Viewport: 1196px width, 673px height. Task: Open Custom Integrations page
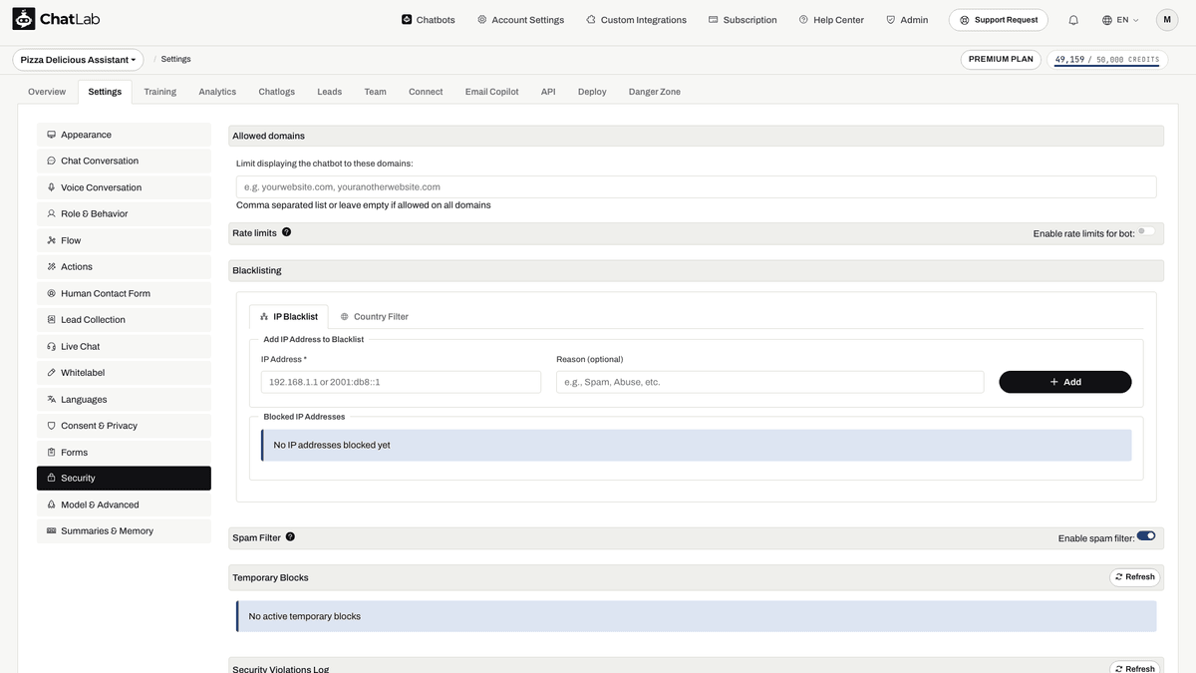(x=636, y=20)
